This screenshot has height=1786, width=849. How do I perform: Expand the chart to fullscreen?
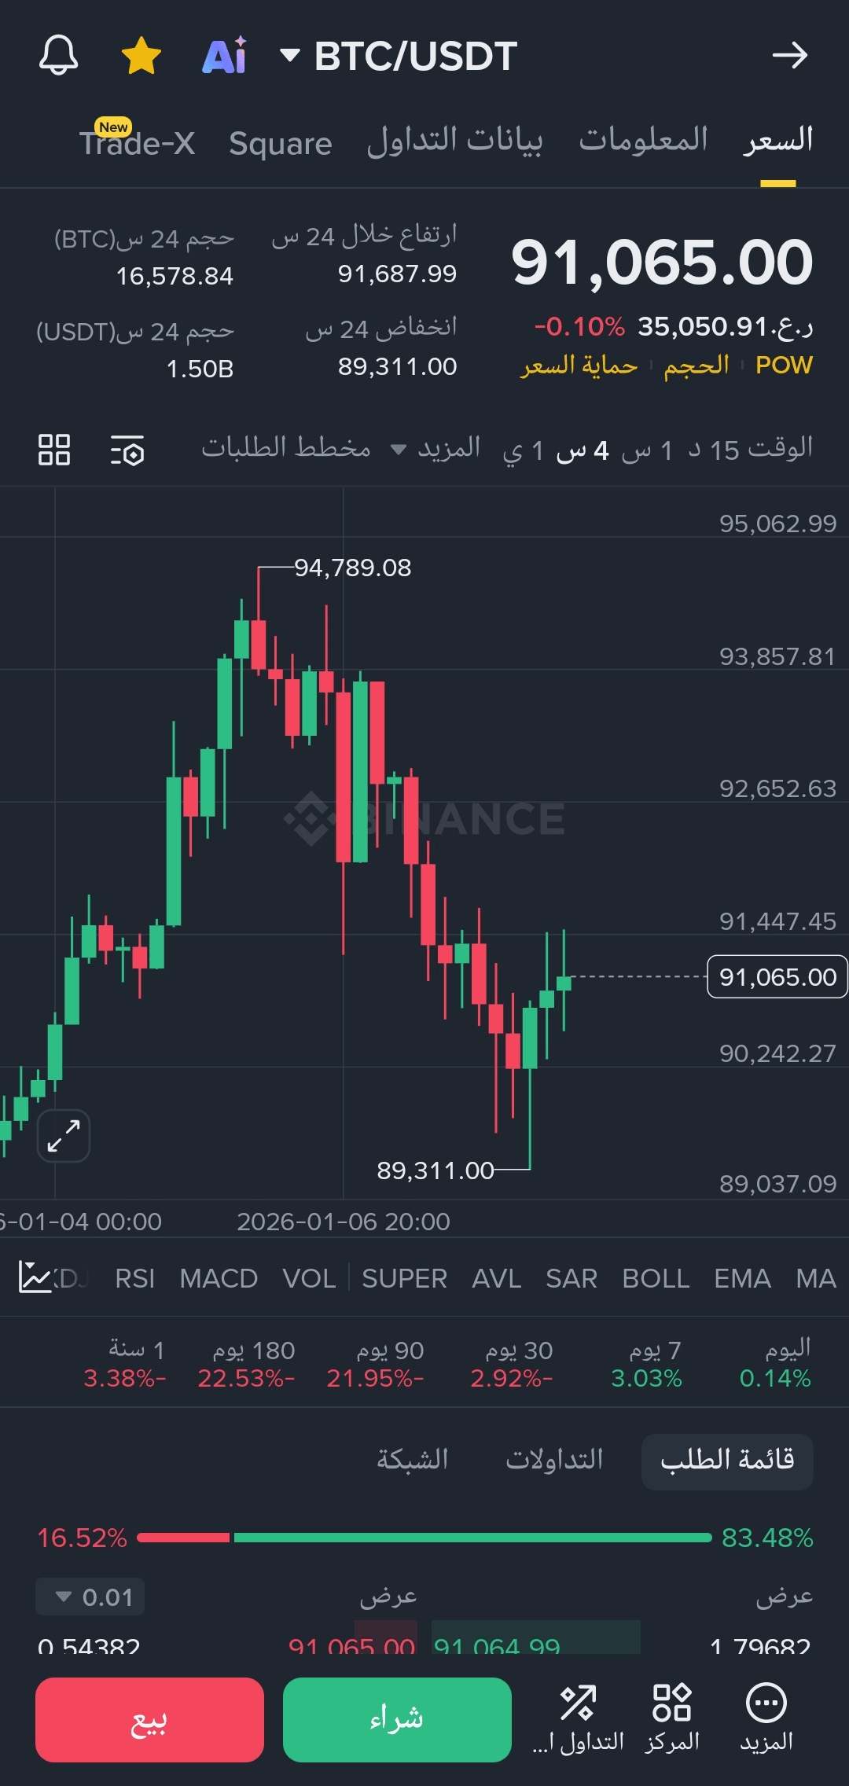64,1135
